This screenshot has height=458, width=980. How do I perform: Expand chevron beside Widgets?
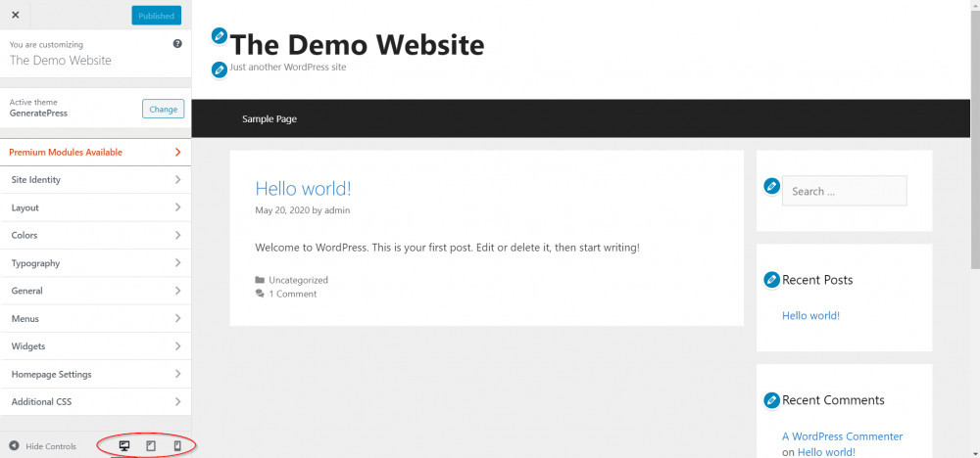(x=178, y=346)
